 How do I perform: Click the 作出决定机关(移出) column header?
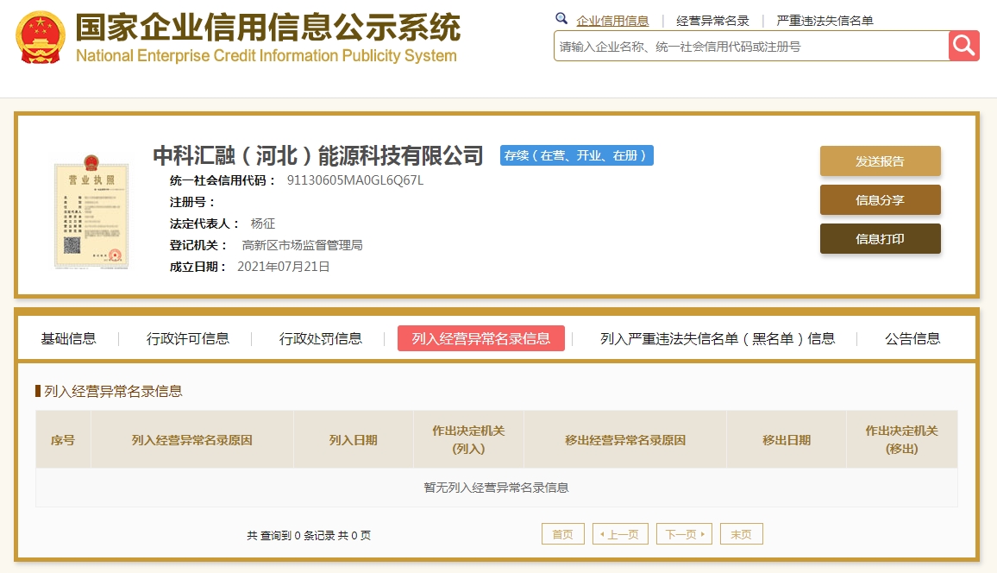[901, 439]
